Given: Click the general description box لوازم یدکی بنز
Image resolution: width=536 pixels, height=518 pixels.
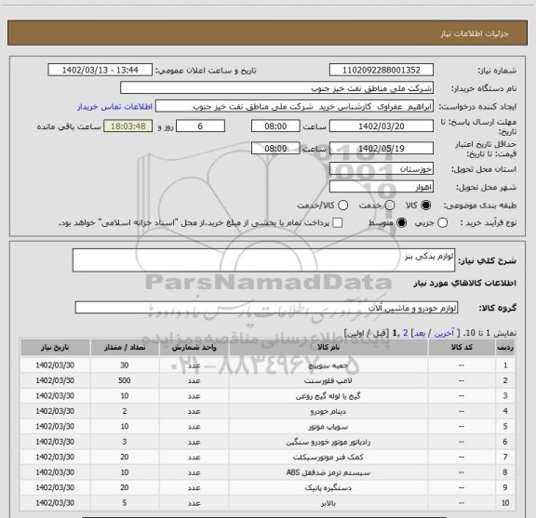Looking at the screenshot, I should (263, 260).
